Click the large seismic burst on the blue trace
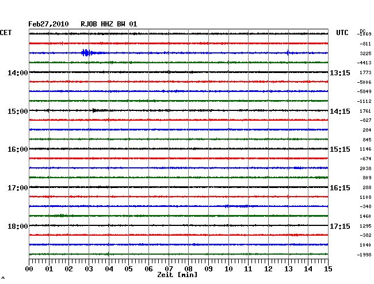The image size is (374, 284). click(x=86, y=53)
